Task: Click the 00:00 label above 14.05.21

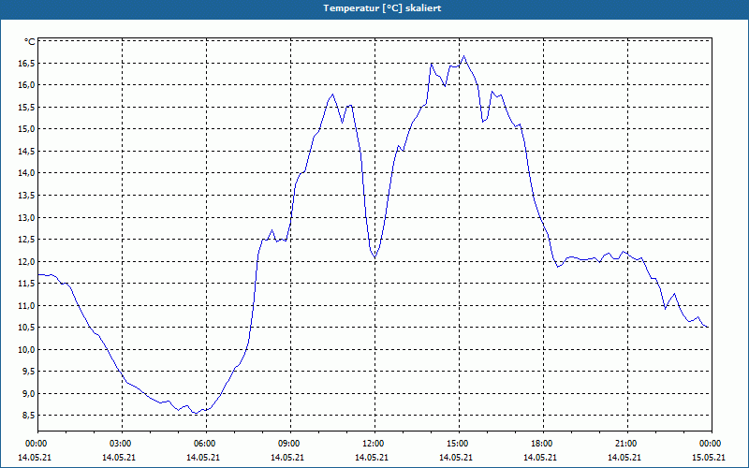Action: [37, 444]
